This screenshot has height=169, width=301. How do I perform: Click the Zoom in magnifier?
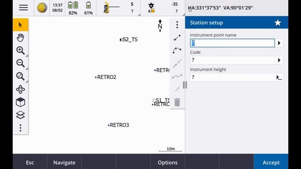coord(21,50)
